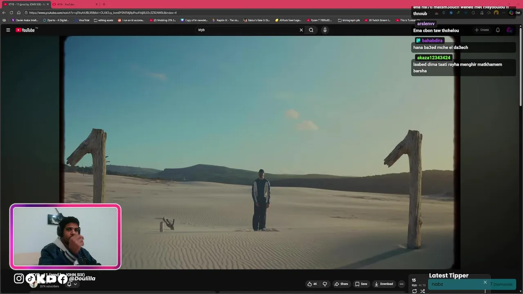Open a new browser tab
This screenshot has width=523, height=294.
pos(104,4)
